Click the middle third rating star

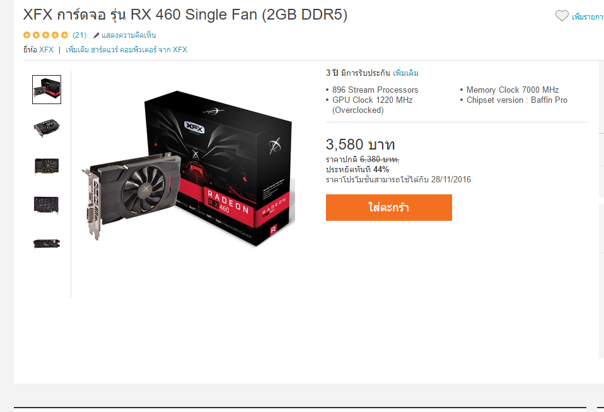click(x=45, y=35)
